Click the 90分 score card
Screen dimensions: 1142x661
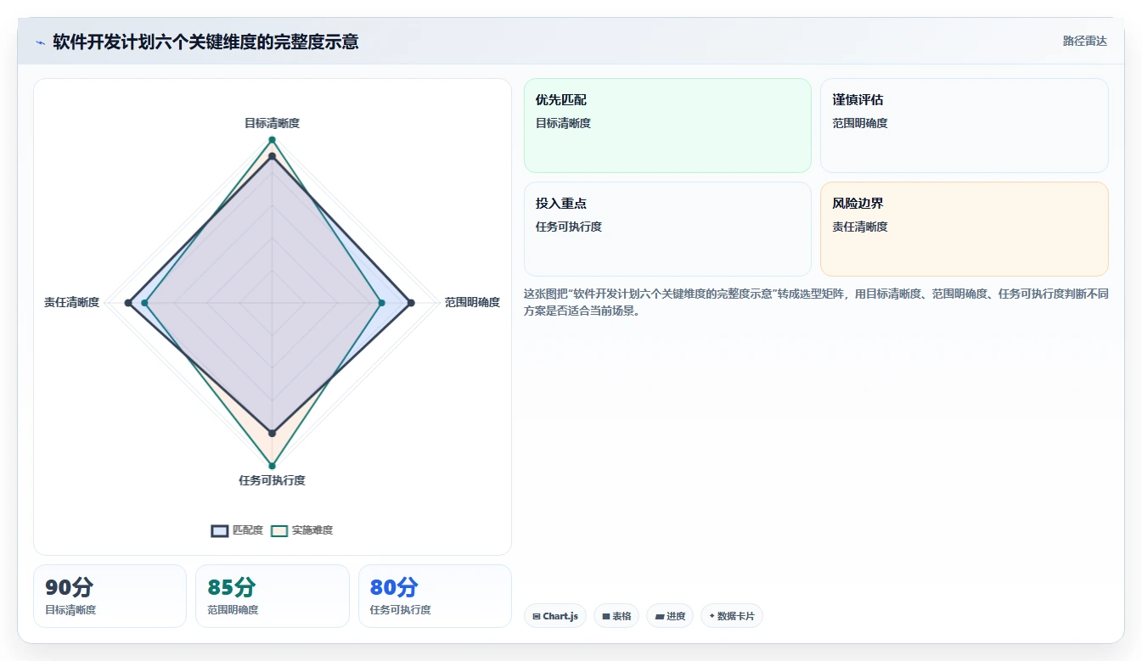tap(110, 596)
